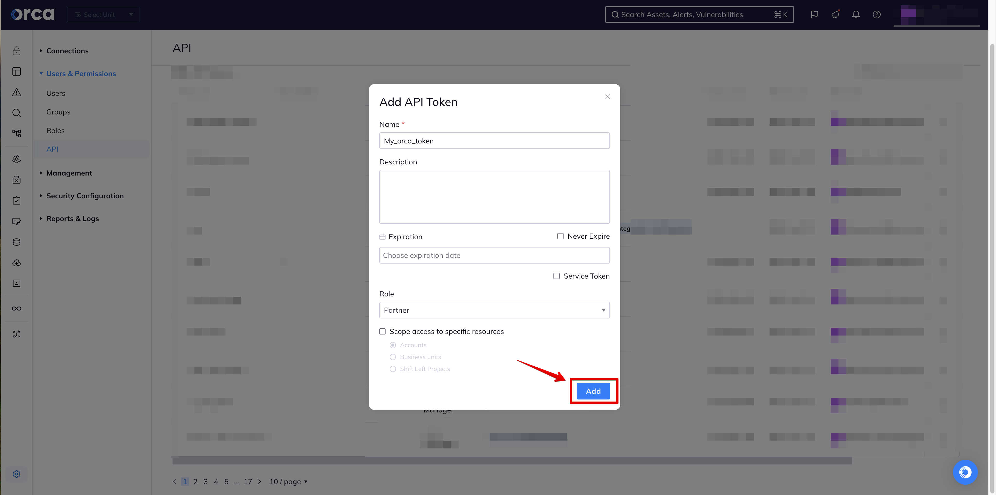Open the notifications bell in the top bar
Screen dimensions: 996x495
click(856, 14)
